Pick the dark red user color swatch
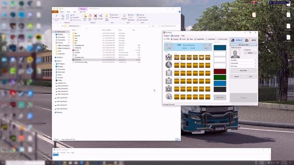 click(x=220, y=71)
